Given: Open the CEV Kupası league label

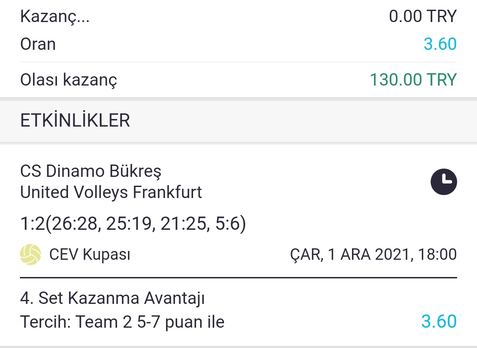Looking at the screenshot, I should (90, 254).
